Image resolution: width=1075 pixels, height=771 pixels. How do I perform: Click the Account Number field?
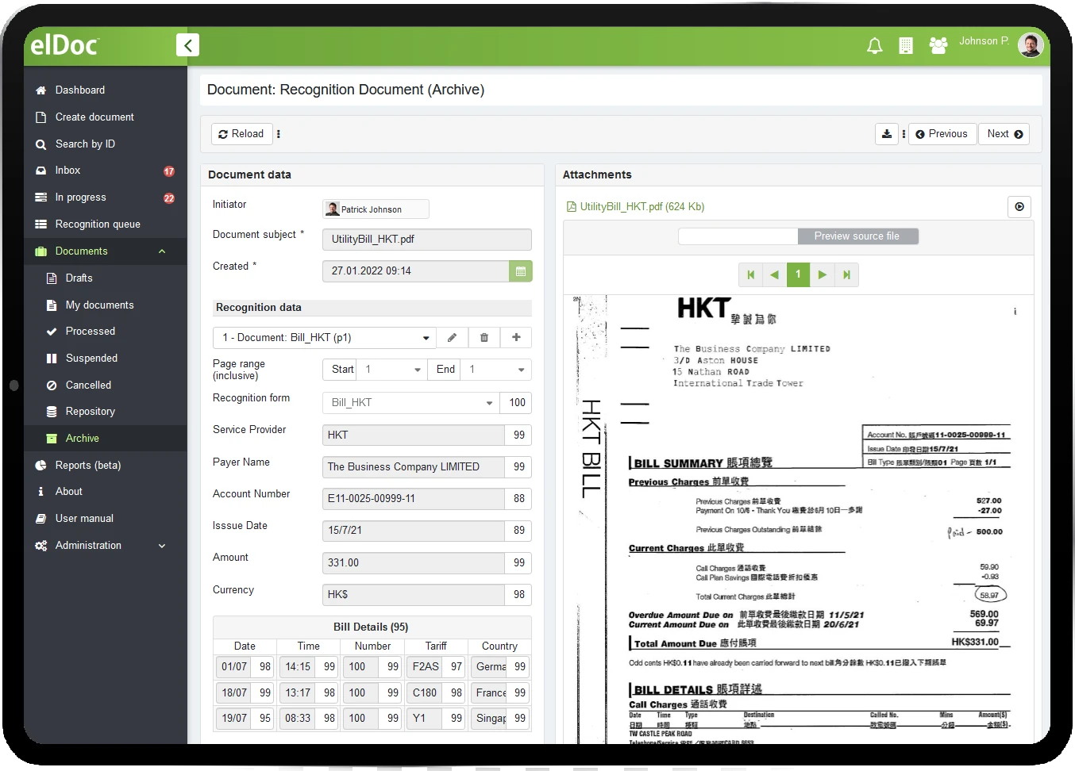tap(413, 499)
